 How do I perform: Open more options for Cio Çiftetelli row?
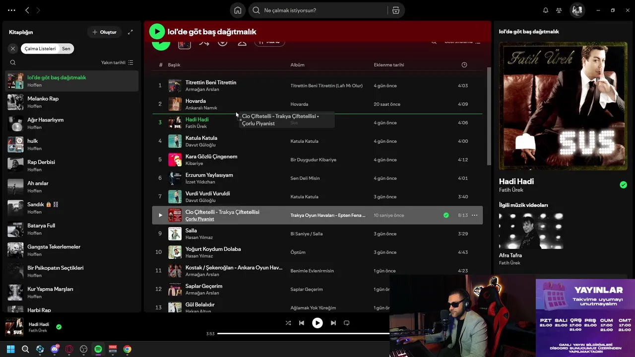tap(474, 215)
